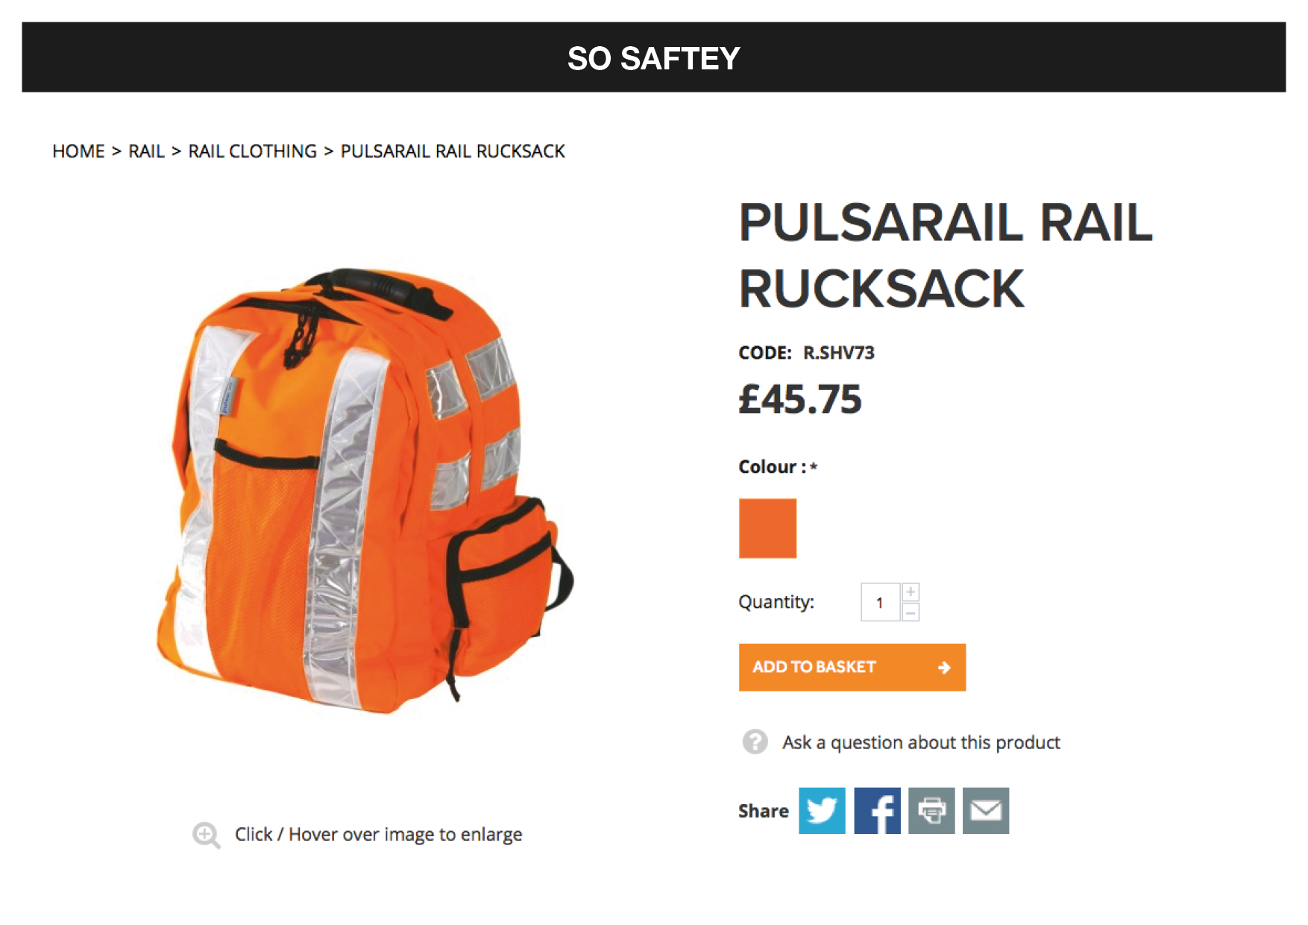1308x925 pixels.
Task: Share the product on Twitter
Action: [x=822, y=810]
